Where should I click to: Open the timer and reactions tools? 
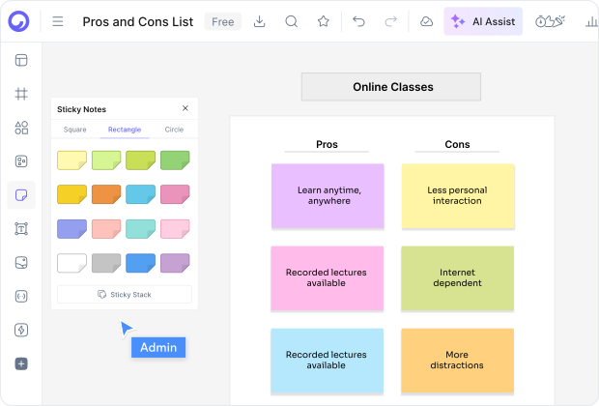coord(550,21)
